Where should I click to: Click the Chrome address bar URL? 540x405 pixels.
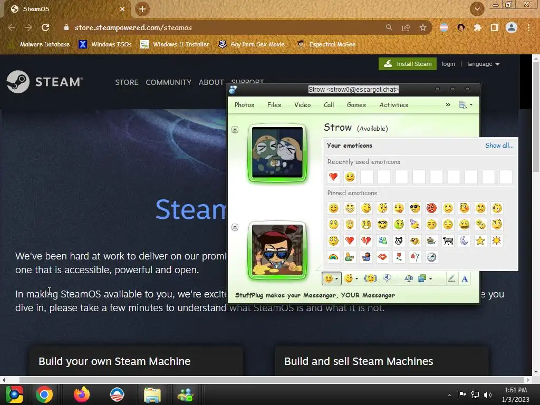pos(133,27)
